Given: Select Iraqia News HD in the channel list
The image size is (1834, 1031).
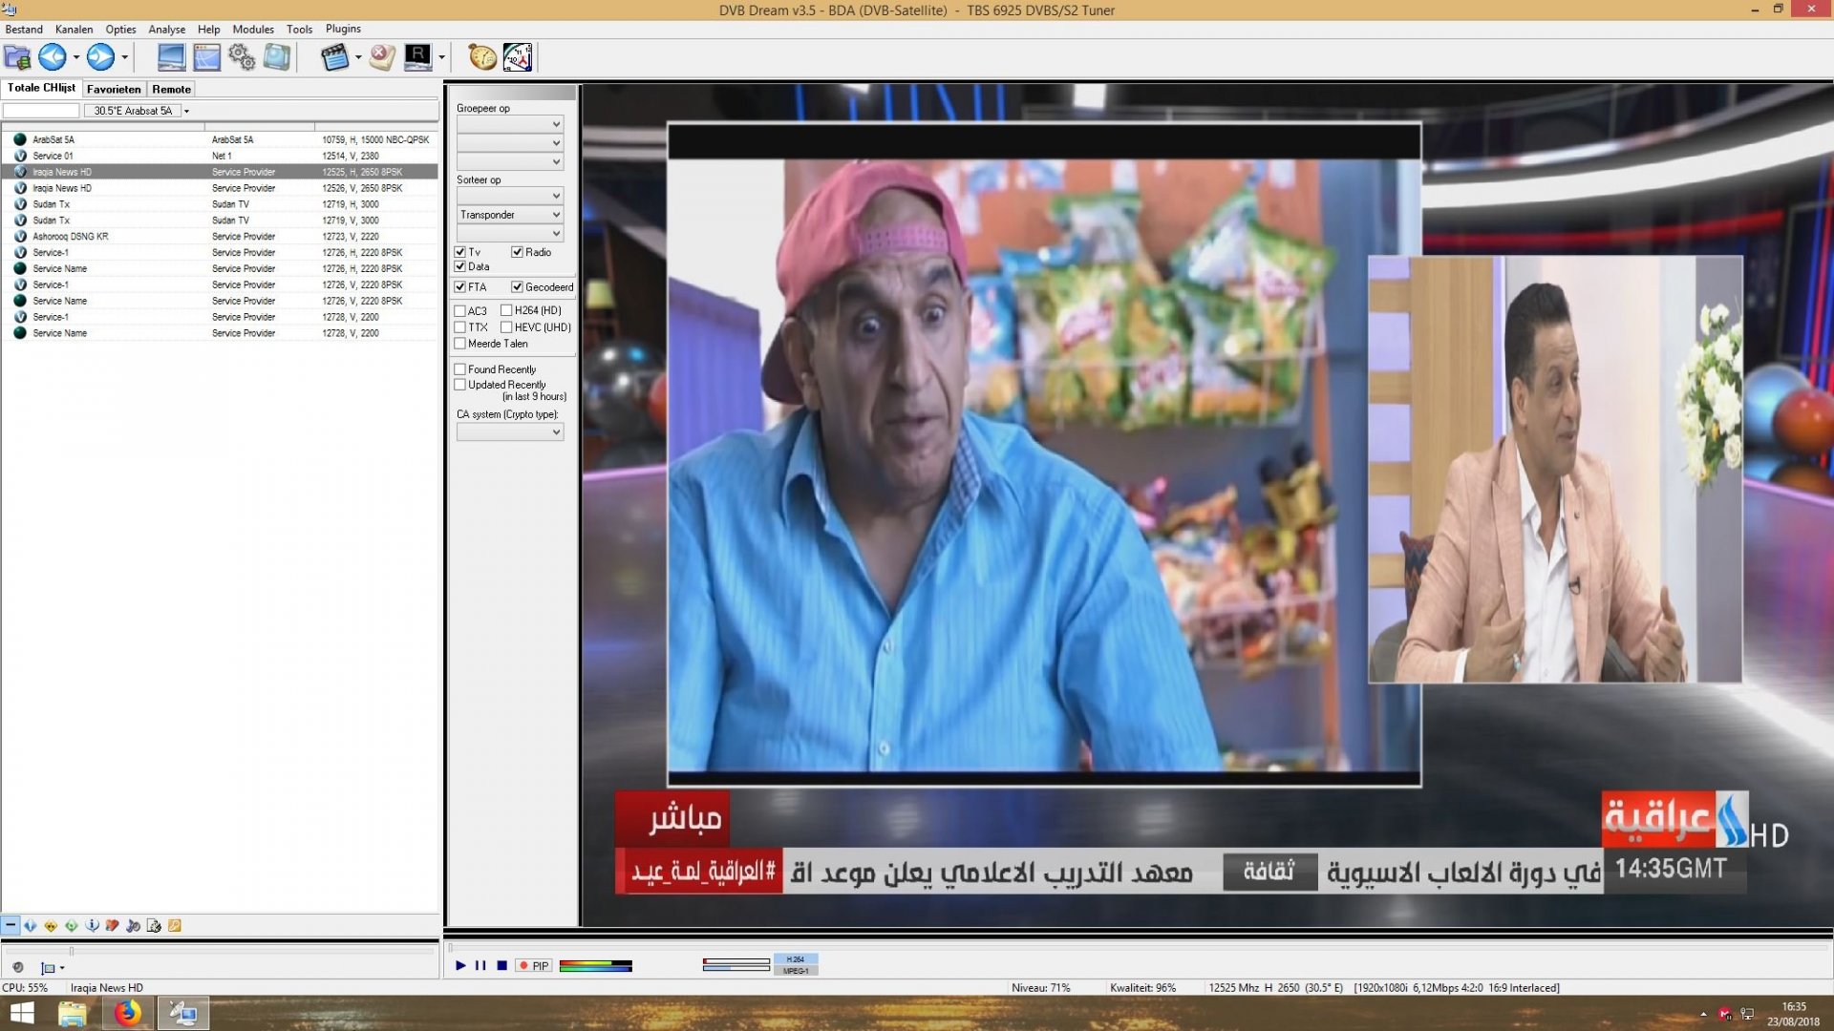Looking at the screenshot, I should (63, 172).
